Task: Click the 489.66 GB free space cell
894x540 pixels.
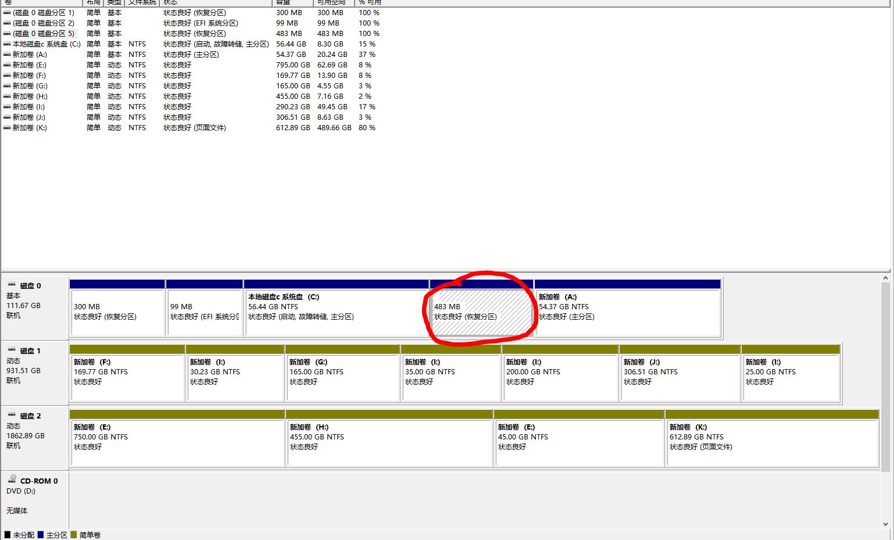Action: (x=334, y=127)
